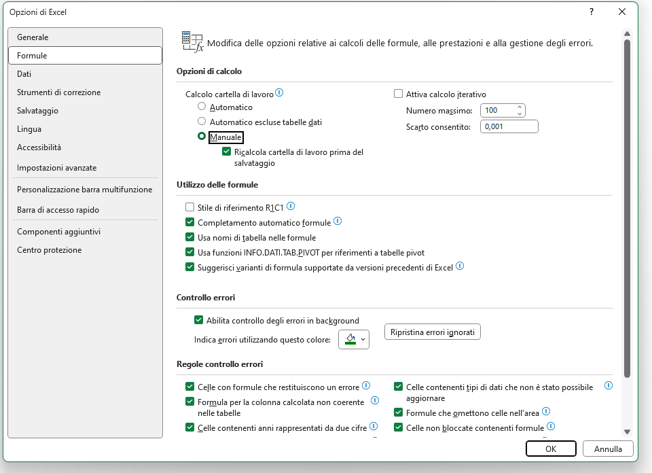652x473 pixels.
Task: Toggle Celle non bloccate contenenti formule
Action: [x=399, y=427]
